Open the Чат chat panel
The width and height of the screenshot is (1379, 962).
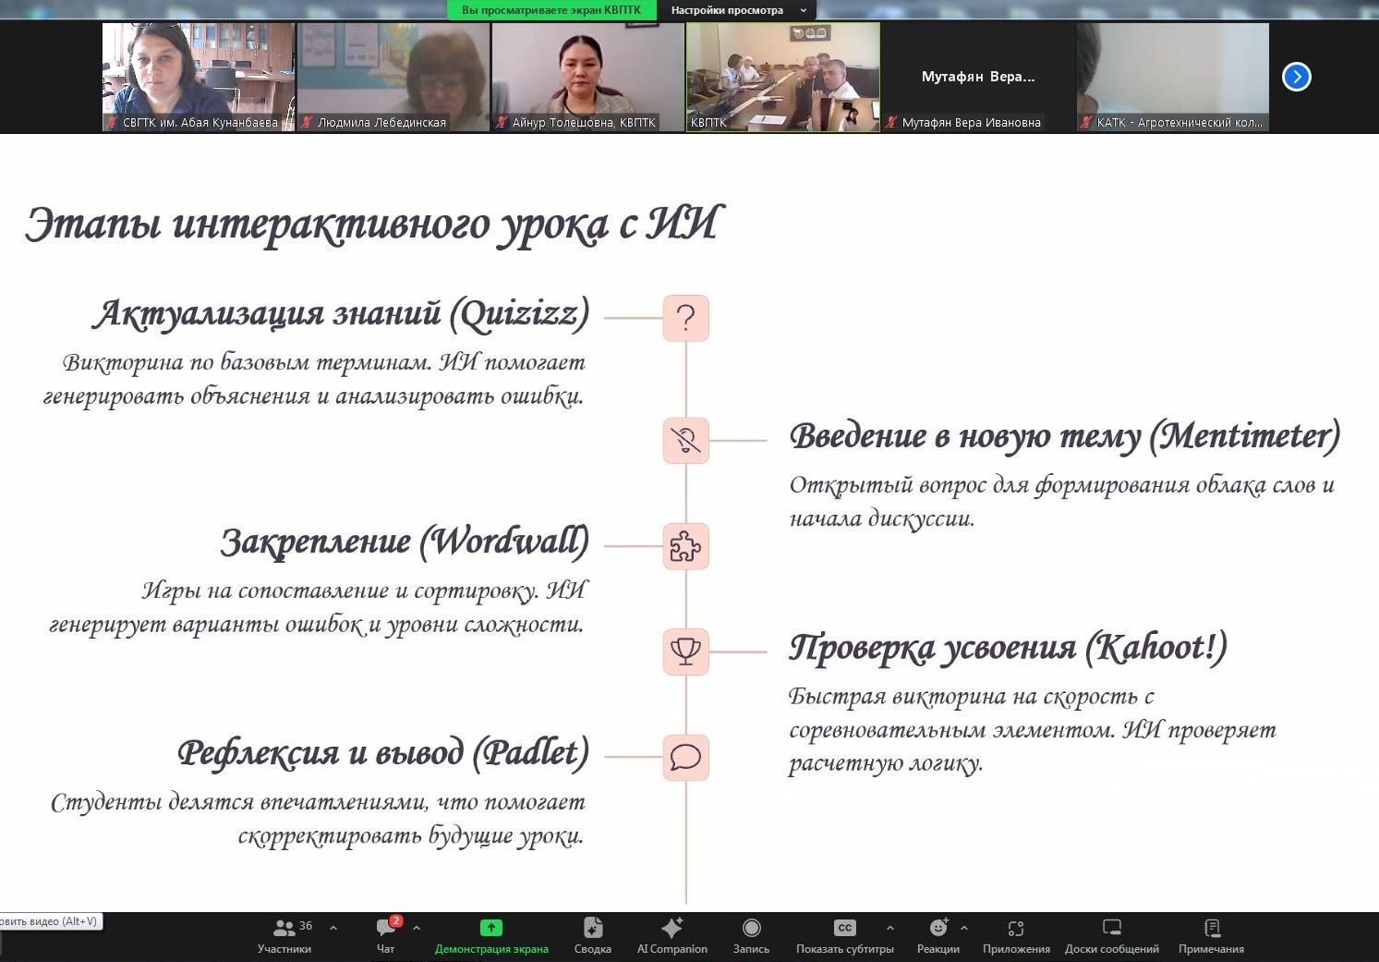(386, 934)
